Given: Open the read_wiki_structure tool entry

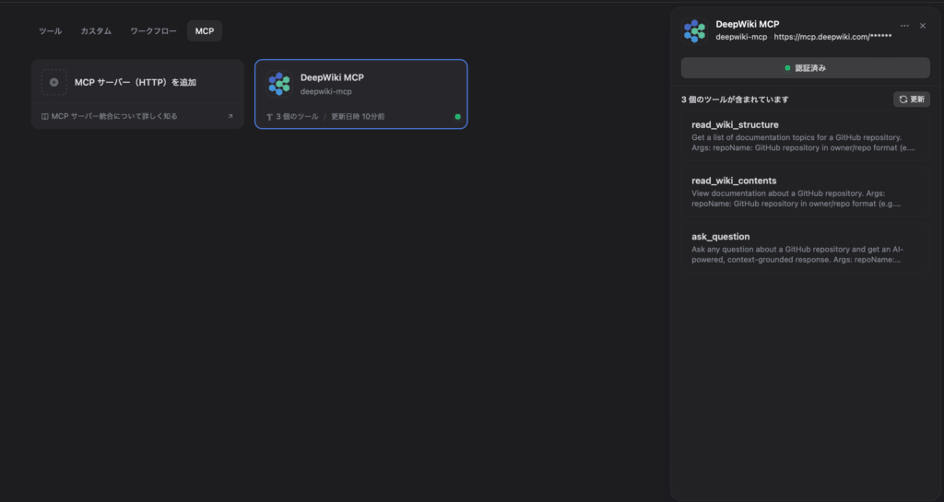Looking at the screenshot, I should coord(806,136).
